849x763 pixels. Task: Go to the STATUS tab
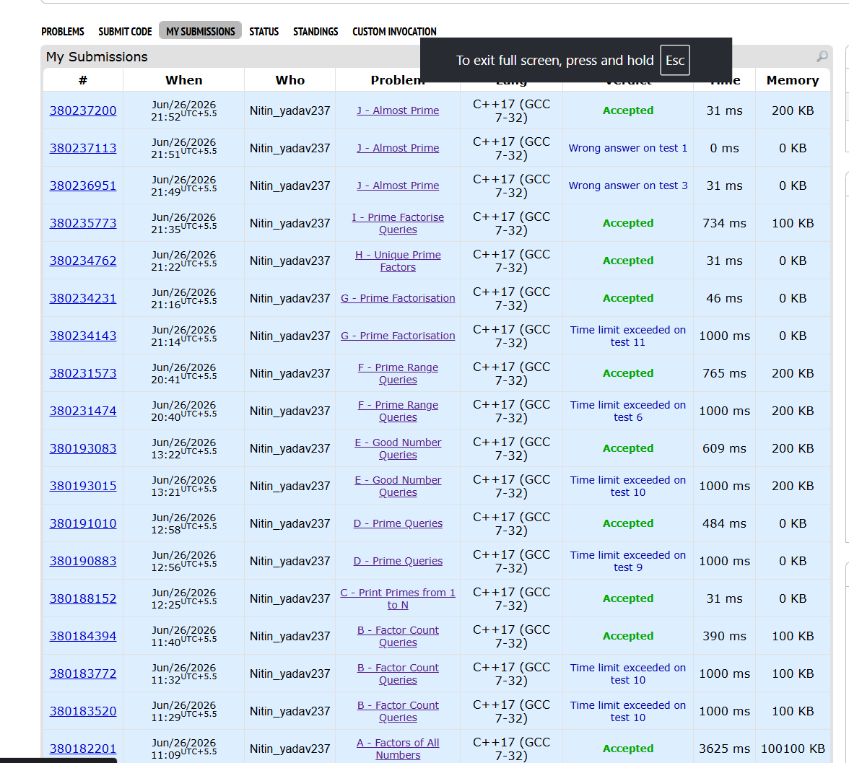pyautogui.click(x=264, y=32)
